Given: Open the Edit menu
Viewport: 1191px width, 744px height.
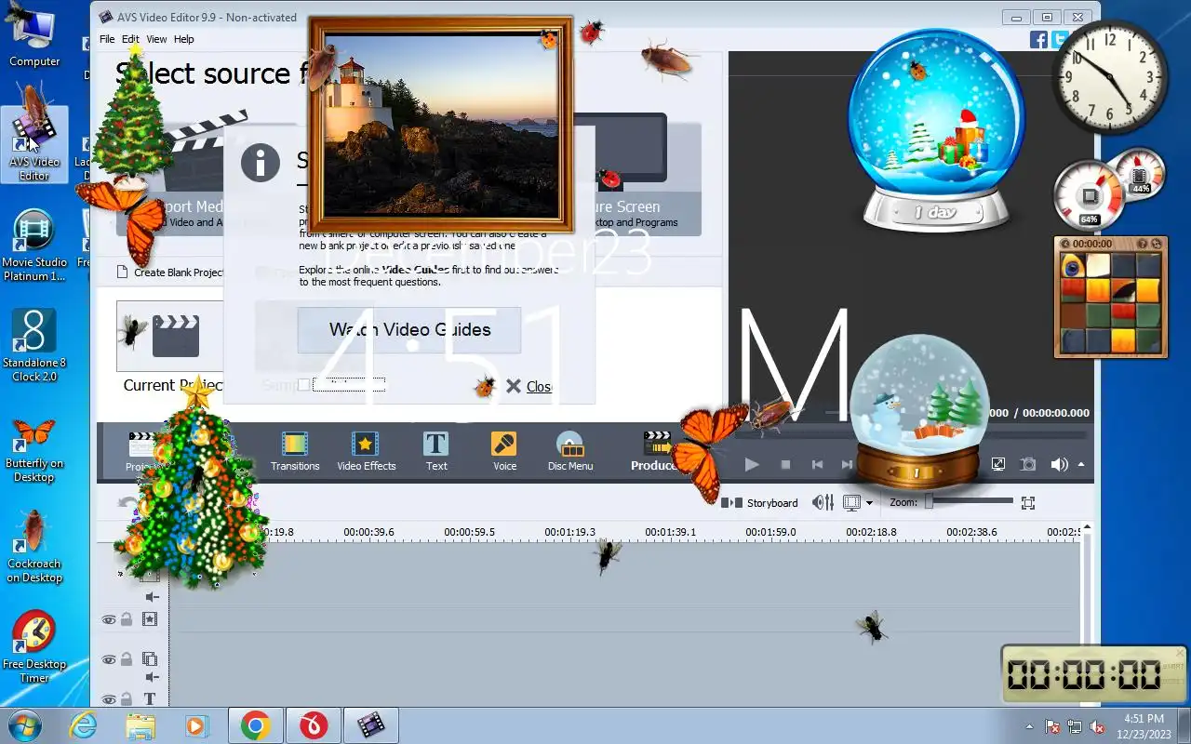Looking at the screenshot, I should [x=130, y=39].
